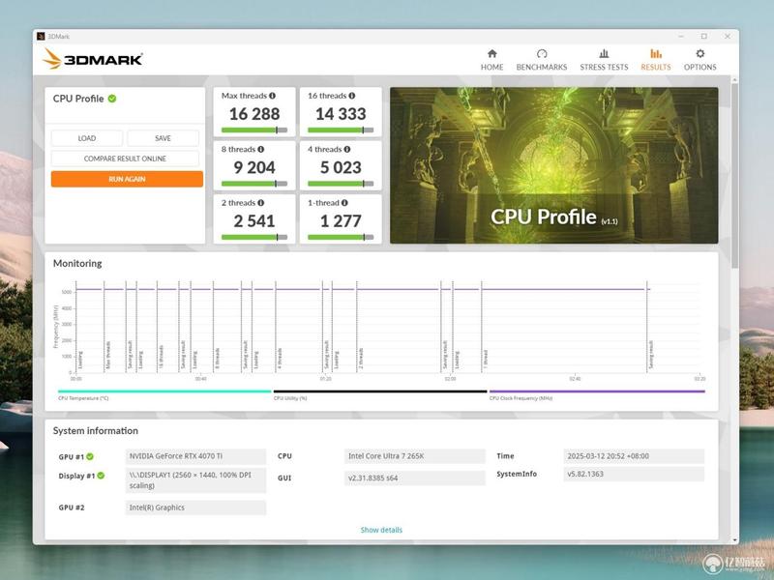
Task: Click the Compare Result Online button
Action: click(125, 159)
